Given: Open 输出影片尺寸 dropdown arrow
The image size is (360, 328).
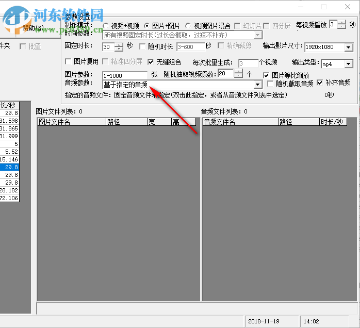Looking at the screenshot, I should click(x=349, y=47).
